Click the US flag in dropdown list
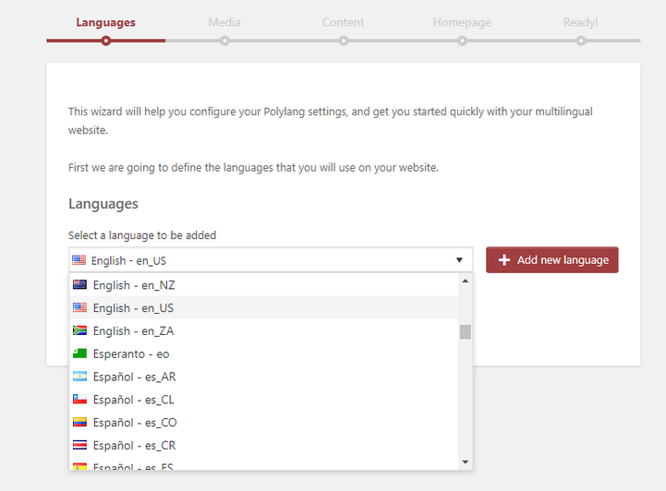 click(x=79, y=308)
